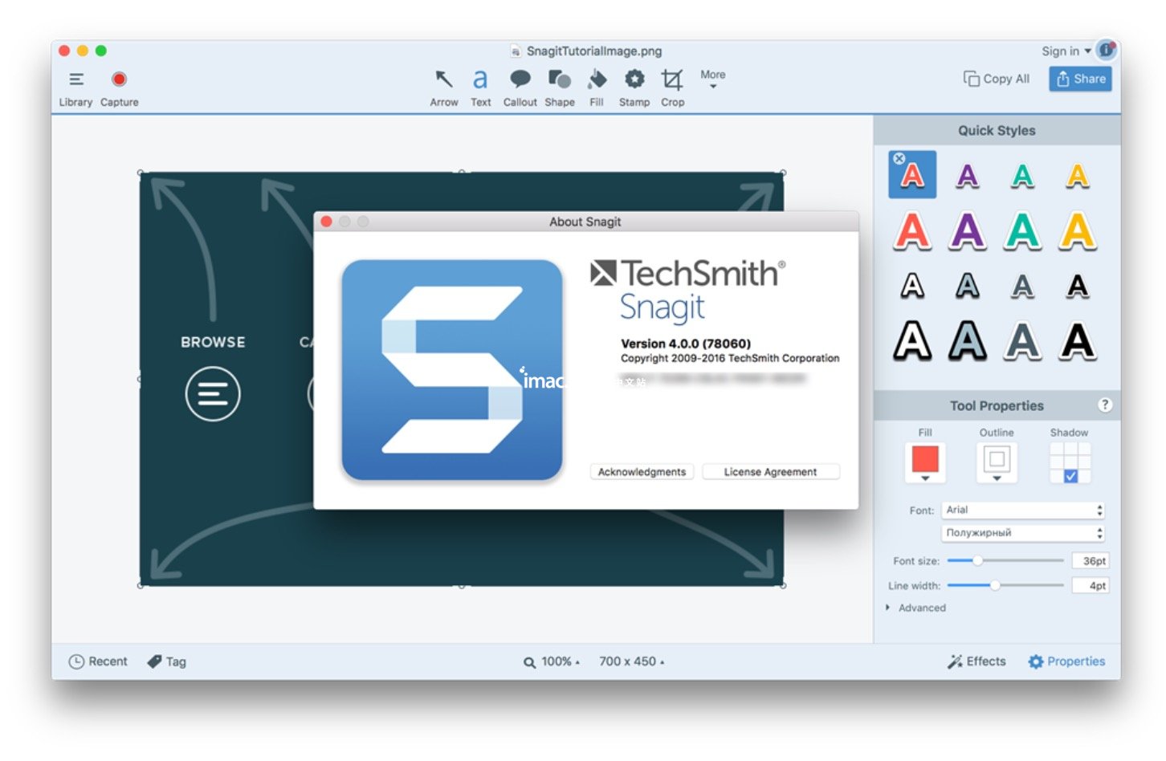Click the BROWSE menu icon on canvas image
Screen dimensions: 1166x761
point(213,393)
